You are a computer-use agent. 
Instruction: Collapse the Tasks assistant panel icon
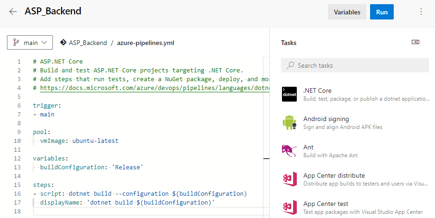(x=416, y=42)
